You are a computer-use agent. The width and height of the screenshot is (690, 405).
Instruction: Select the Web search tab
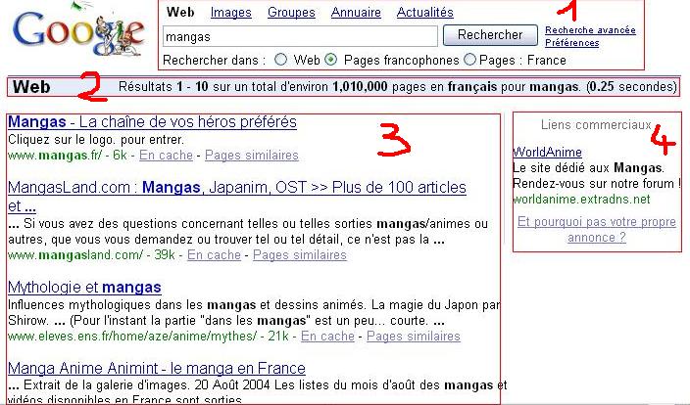180,13
